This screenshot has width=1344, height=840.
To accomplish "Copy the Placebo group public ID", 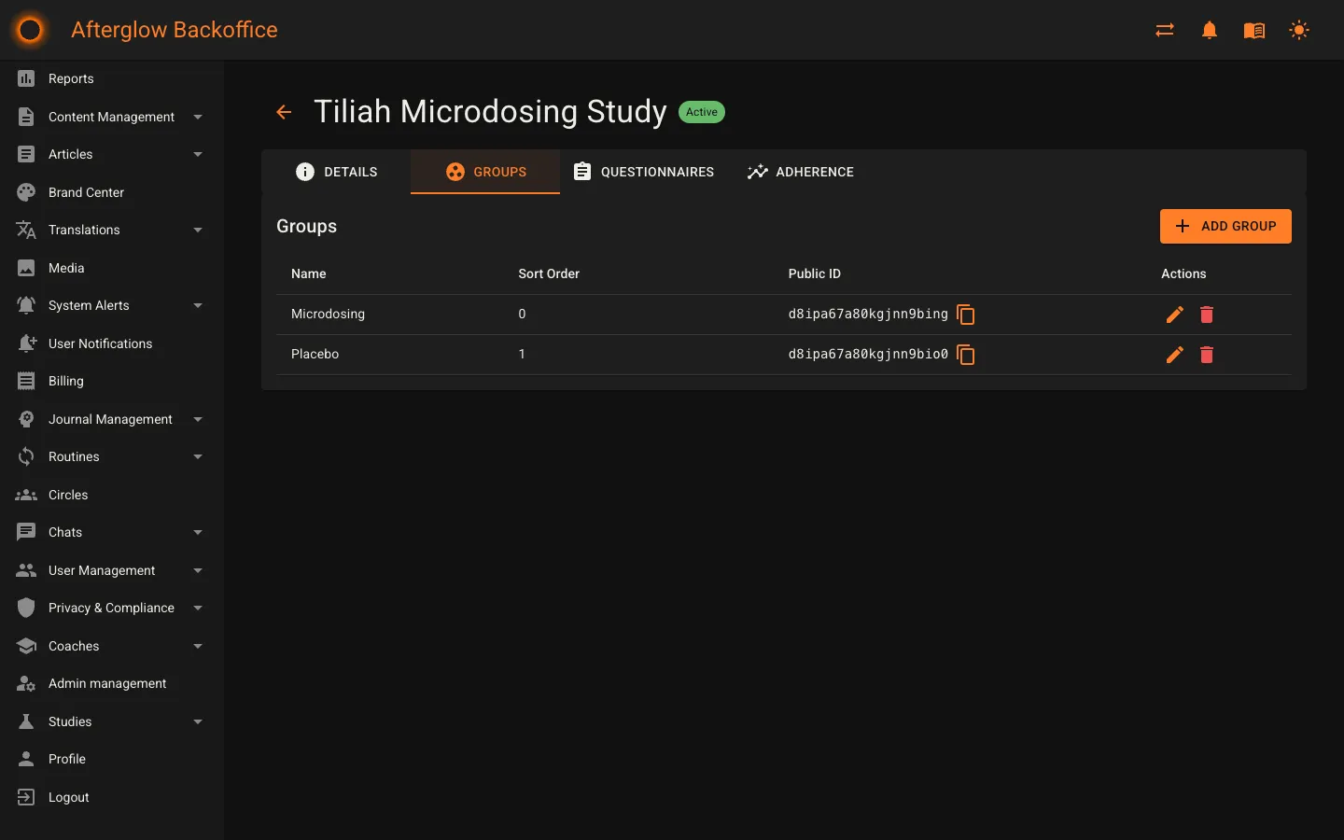I will tap(966, 355).
